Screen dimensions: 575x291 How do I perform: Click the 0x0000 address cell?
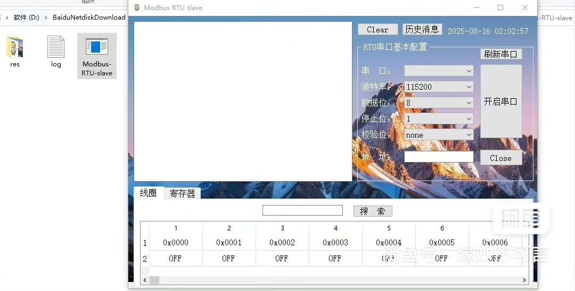pos(176,243)
